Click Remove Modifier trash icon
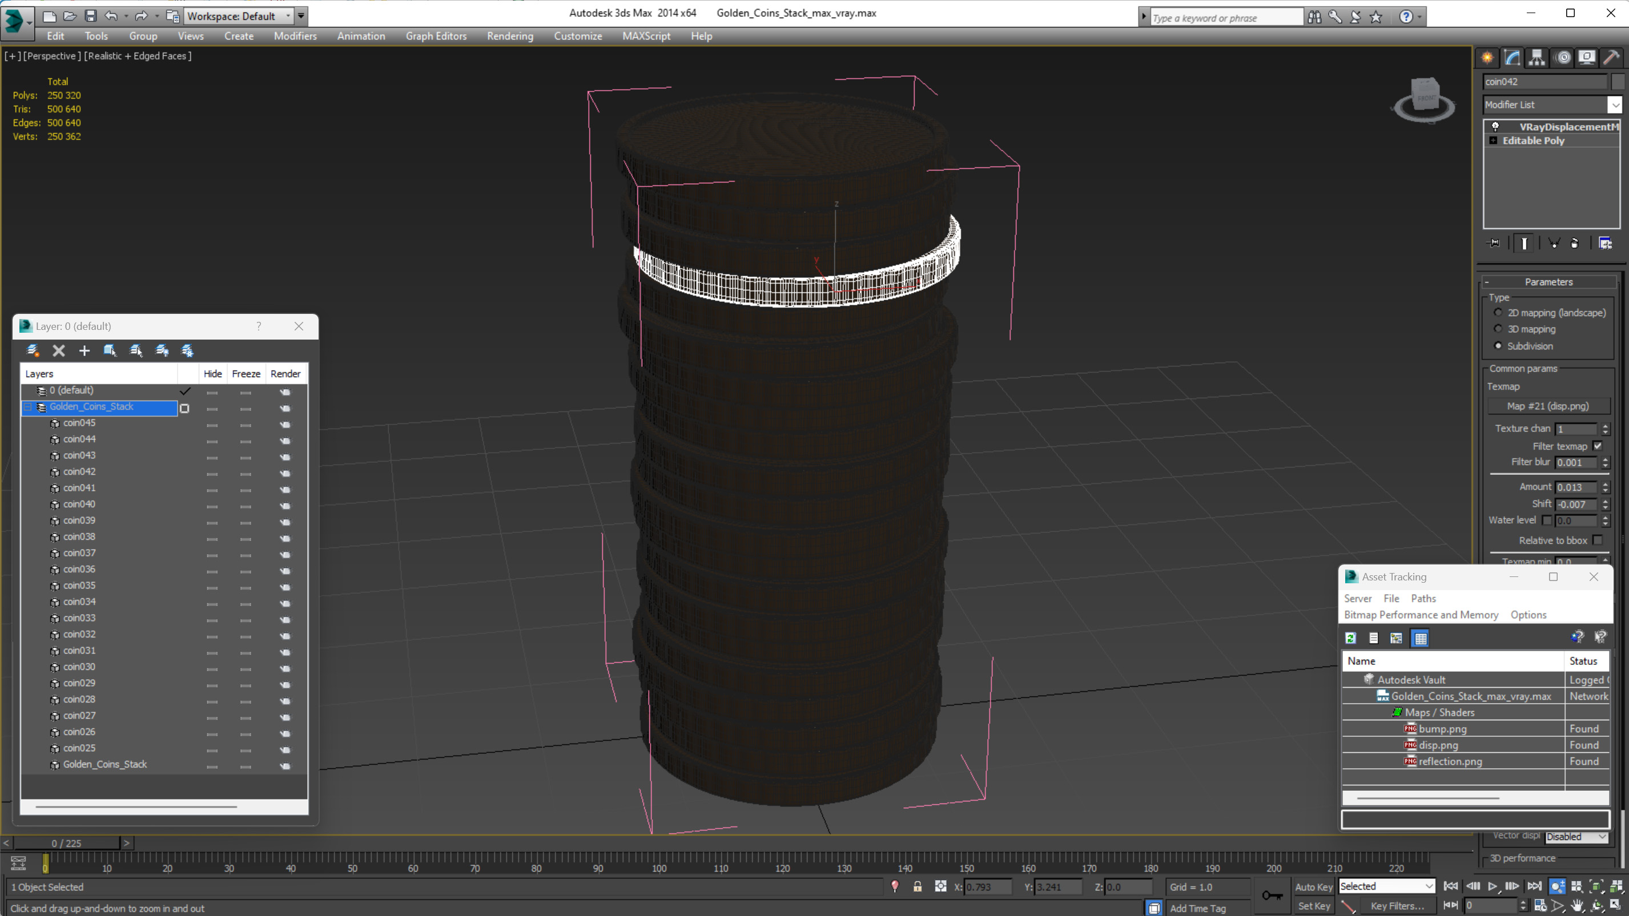The image size is (1629, 916). coord(1575,243)
